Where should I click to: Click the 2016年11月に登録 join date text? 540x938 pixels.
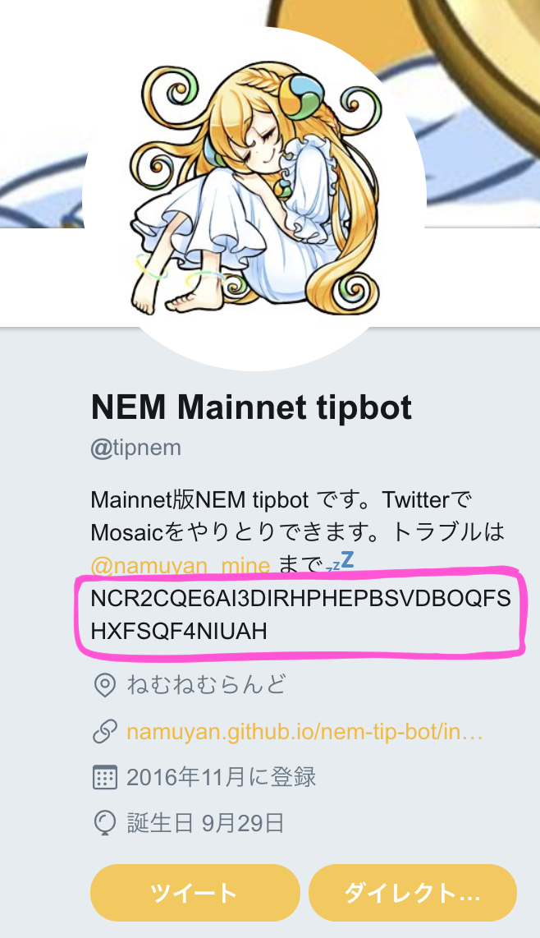pos(222,778)
